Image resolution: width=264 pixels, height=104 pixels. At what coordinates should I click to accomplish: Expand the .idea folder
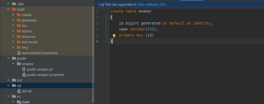(8, 4)
